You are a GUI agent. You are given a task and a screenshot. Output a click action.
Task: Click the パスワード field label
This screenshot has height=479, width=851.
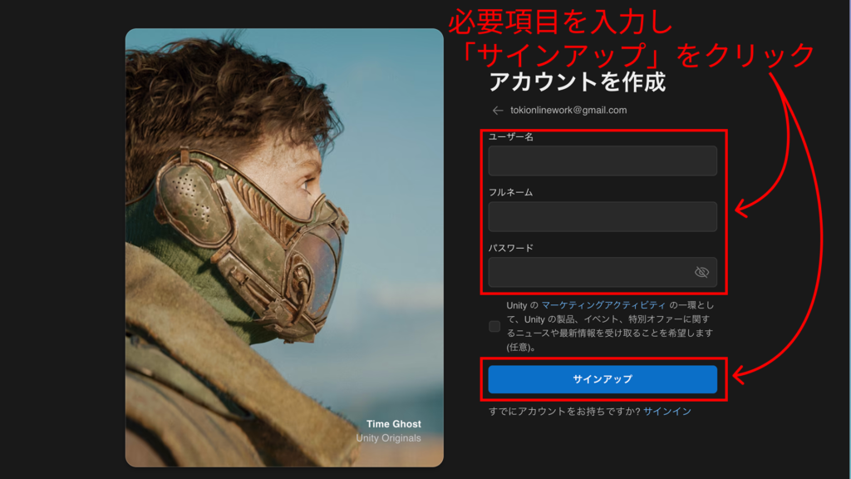click(x=510, y=248)
